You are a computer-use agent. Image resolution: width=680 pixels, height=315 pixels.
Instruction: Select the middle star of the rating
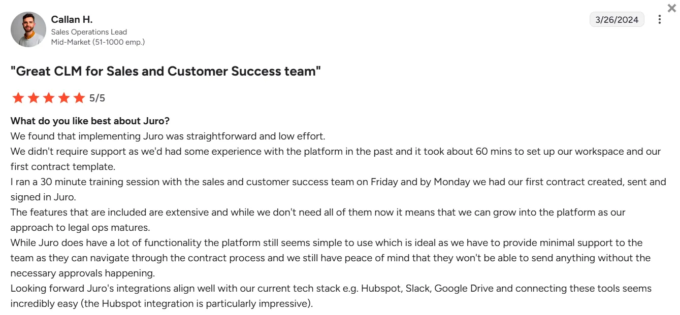pos(49,97)
